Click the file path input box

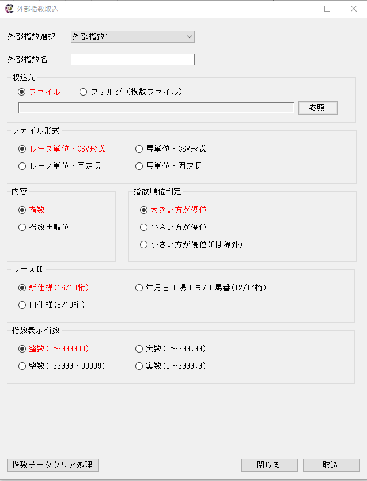[x=156, y=108]
